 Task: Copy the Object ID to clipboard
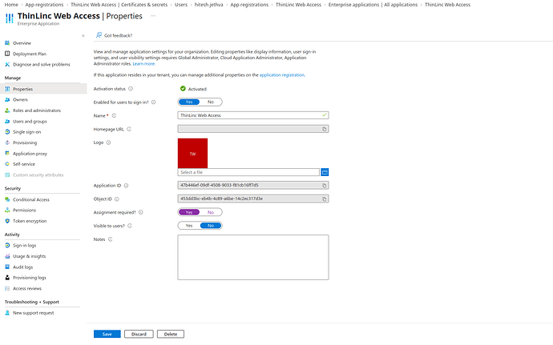324,199
